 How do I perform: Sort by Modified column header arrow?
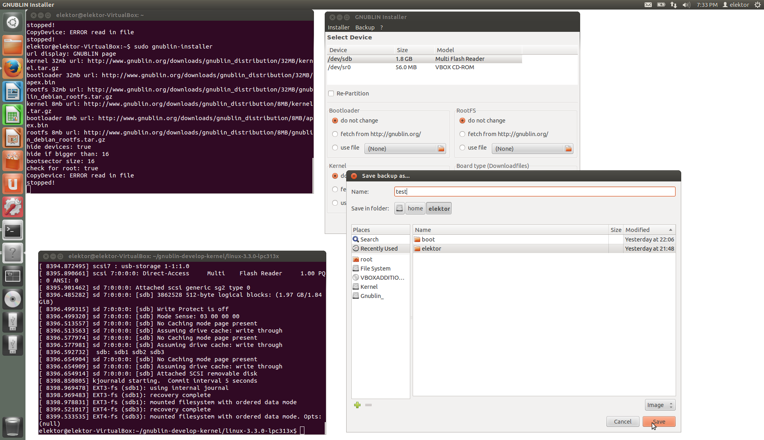tap(670, 230)
